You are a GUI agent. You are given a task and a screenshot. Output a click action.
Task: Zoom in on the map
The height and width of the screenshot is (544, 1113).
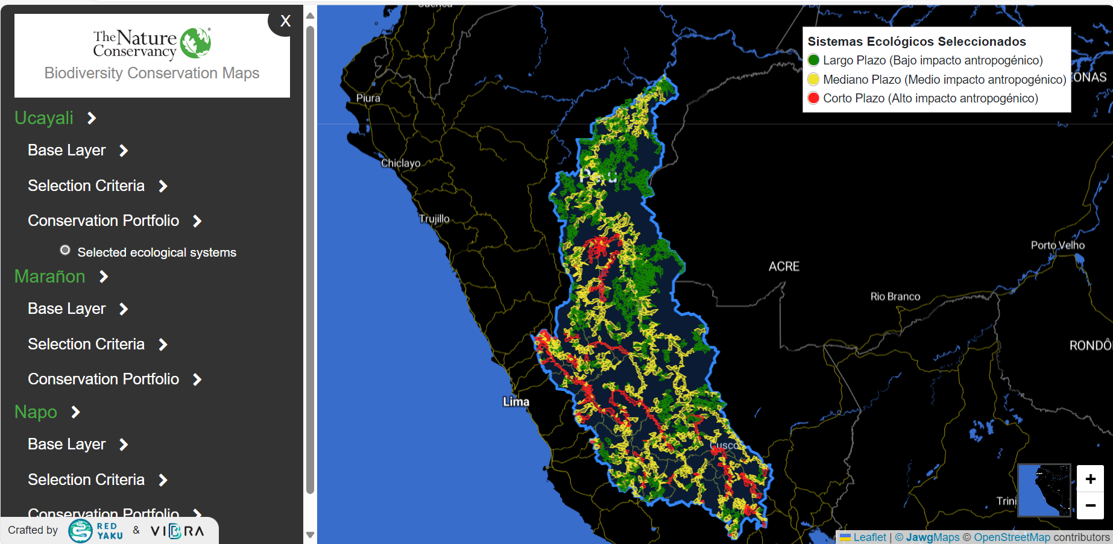(1090, 479)
